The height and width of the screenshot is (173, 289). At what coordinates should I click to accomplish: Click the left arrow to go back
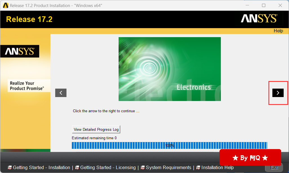point(61,93)
